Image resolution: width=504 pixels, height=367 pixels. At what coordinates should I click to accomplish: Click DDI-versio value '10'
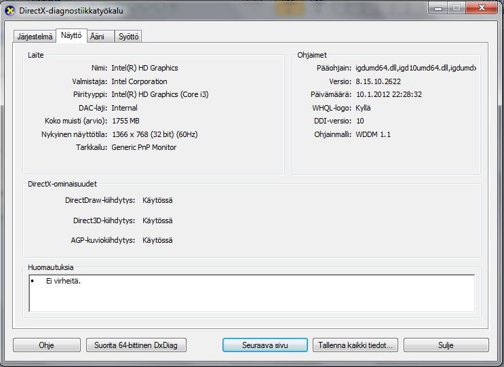pos(360,121)
